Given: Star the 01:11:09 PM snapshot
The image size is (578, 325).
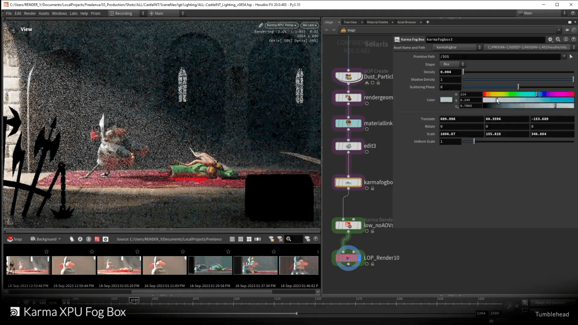Looking at the screenshot, I should (x=183, y=252).
